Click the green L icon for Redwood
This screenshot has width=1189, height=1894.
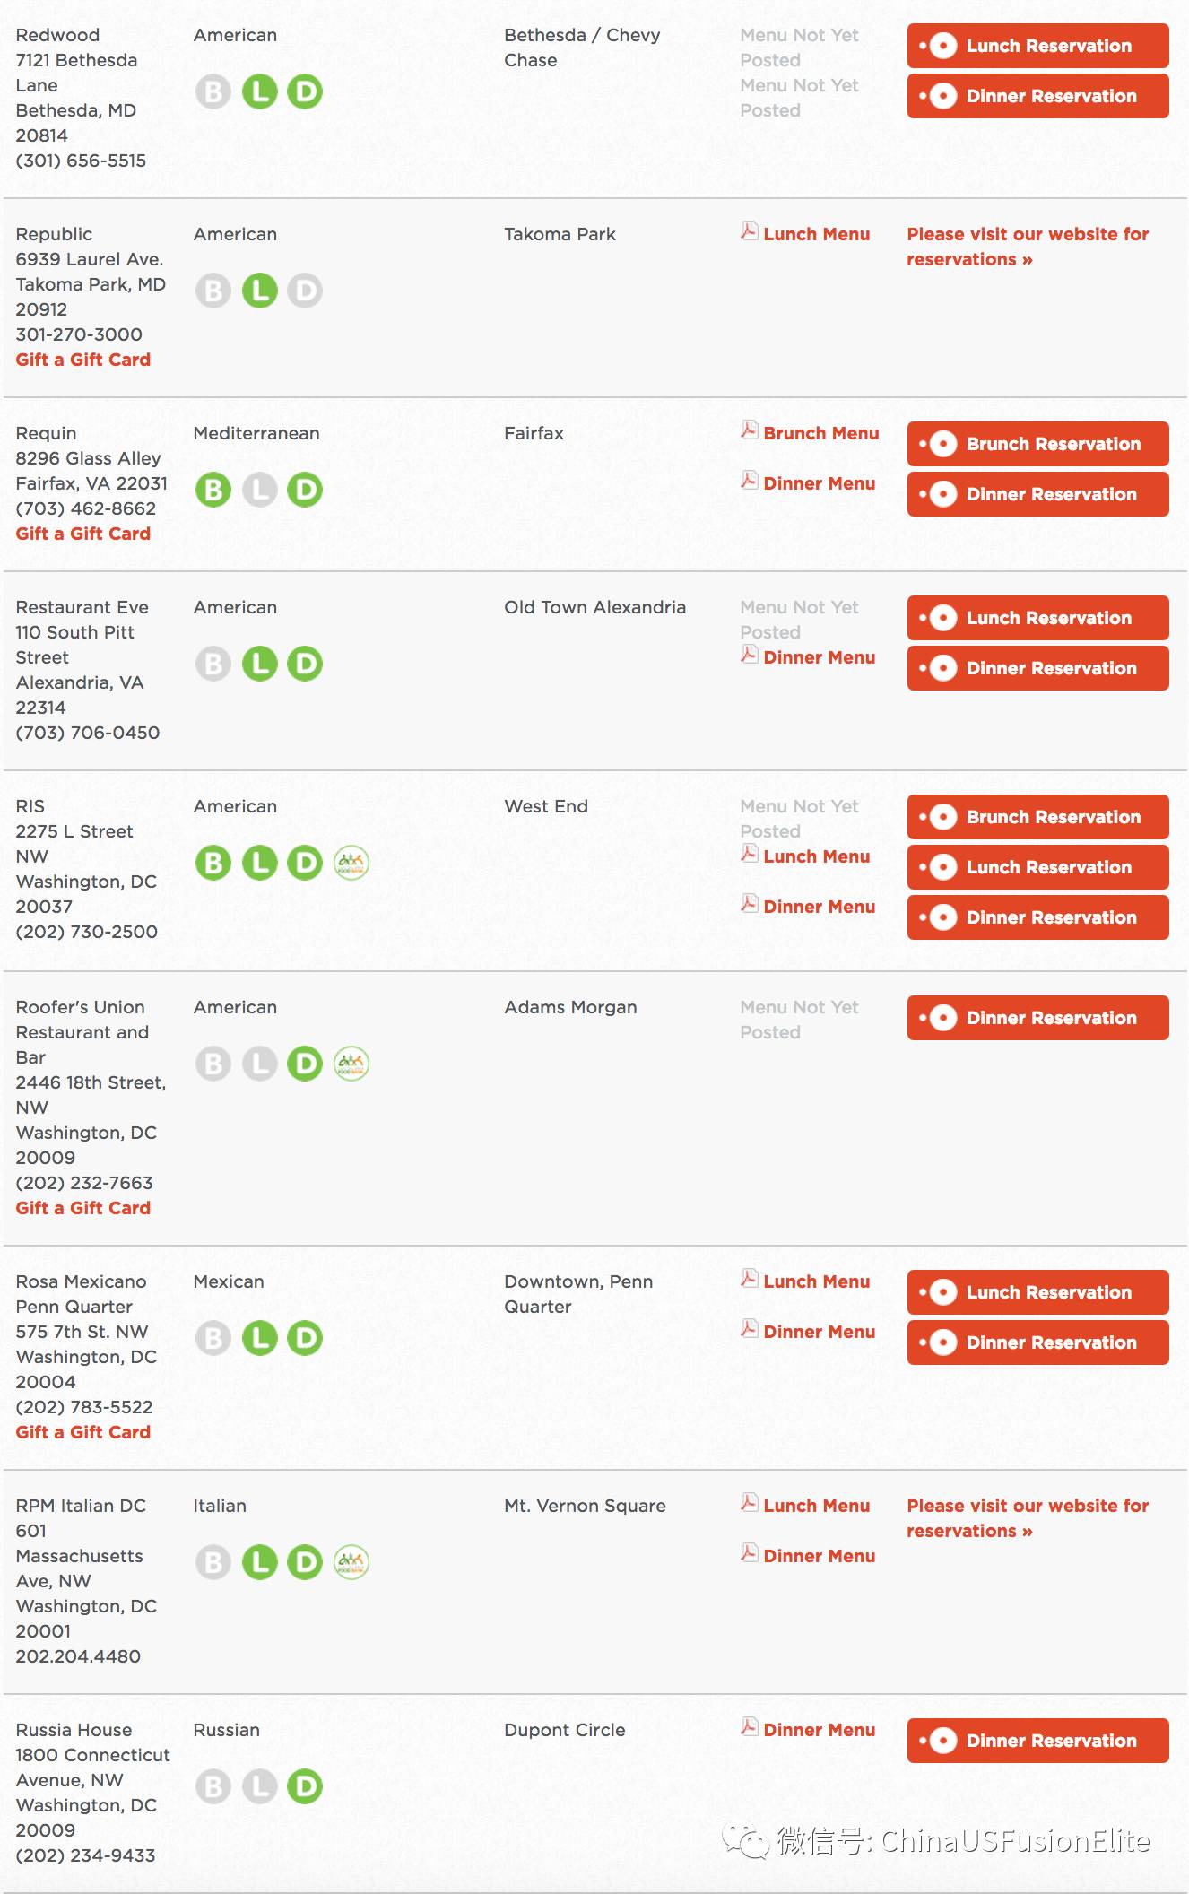(260, 91)
